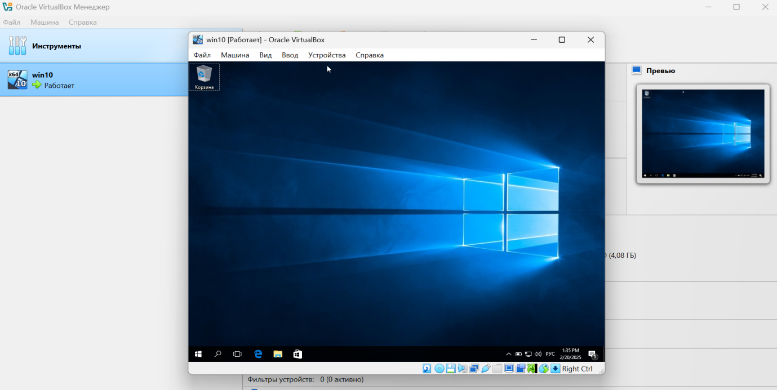
Task: Click the VM preview thumbnail under Превью
Action: [x=703, y=134]
